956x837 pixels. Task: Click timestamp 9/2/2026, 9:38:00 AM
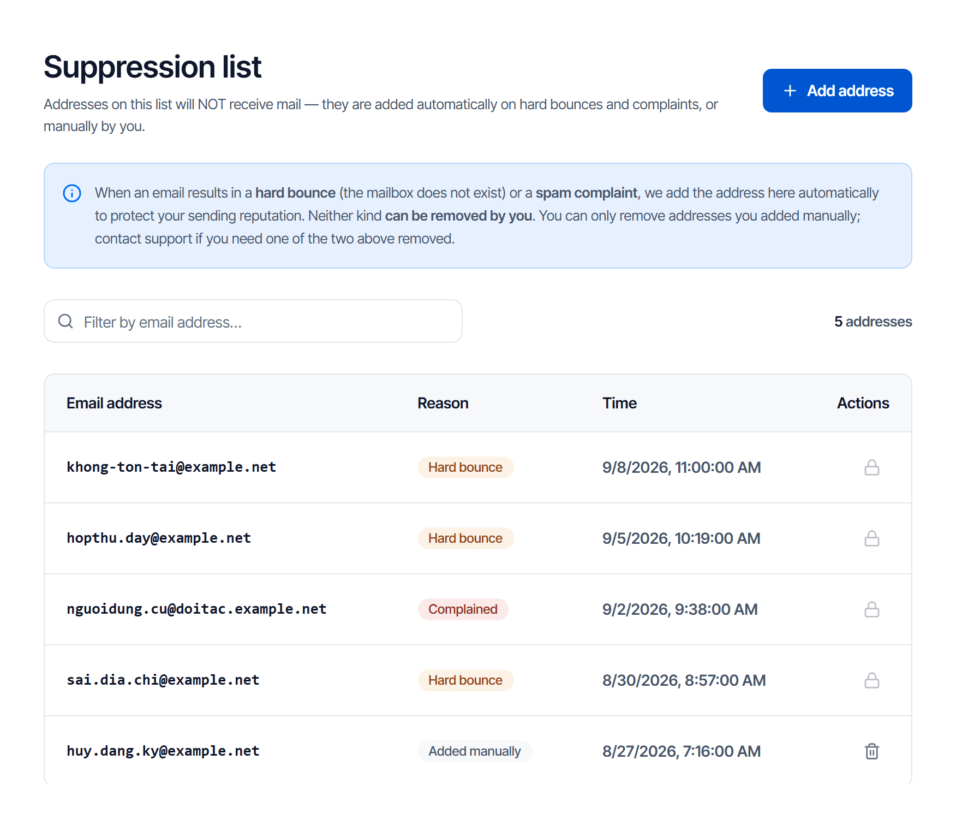pos(680,609)
